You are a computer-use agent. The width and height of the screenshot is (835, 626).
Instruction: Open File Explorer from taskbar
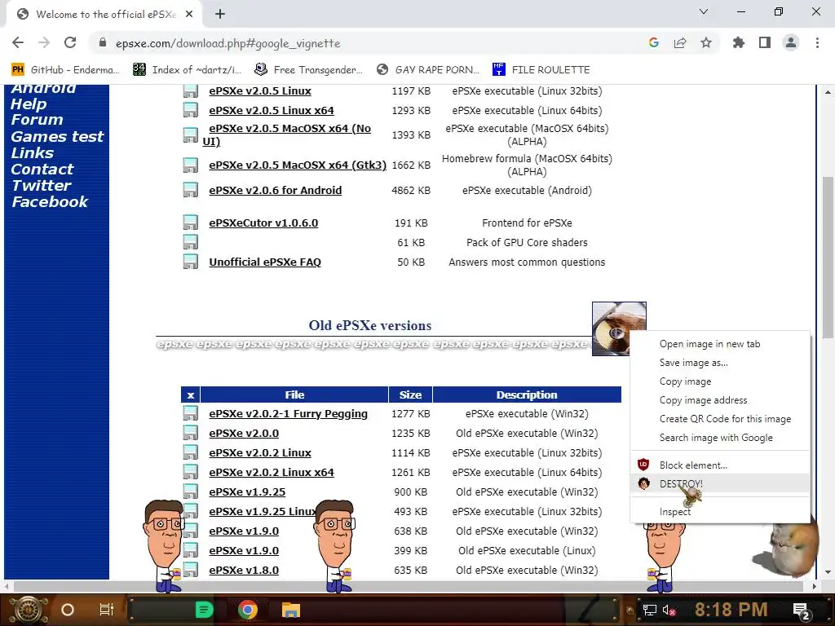click(x=291, y=610)
